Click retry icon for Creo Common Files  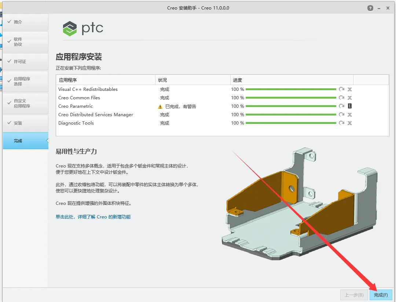(341, 97)
